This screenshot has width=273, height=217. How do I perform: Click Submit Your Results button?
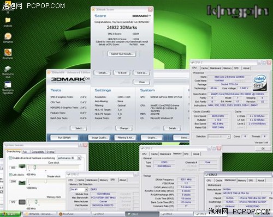(122, 54)
